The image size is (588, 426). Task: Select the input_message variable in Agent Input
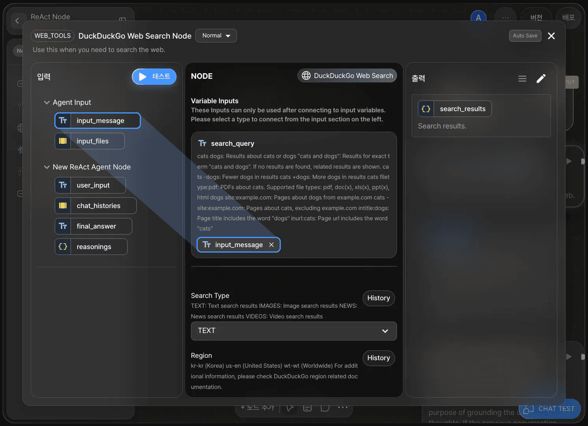pyautogui.click(x=98, y=121)
